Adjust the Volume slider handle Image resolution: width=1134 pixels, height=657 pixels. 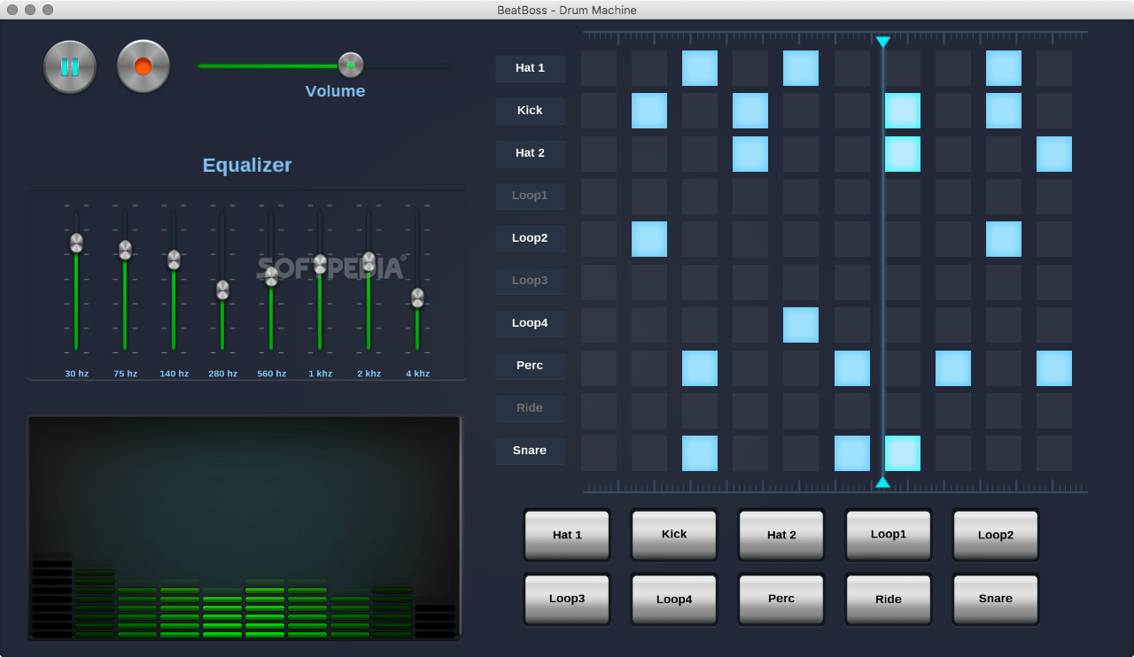(349, 65)
